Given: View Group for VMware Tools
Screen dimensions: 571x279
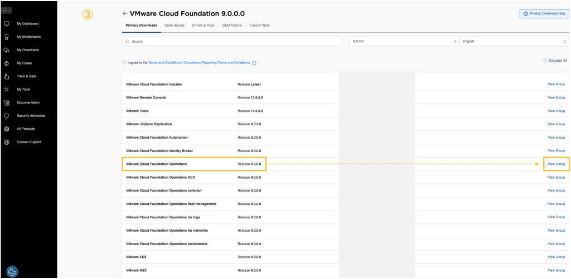Looking at the screenshot, I should 556,111.
